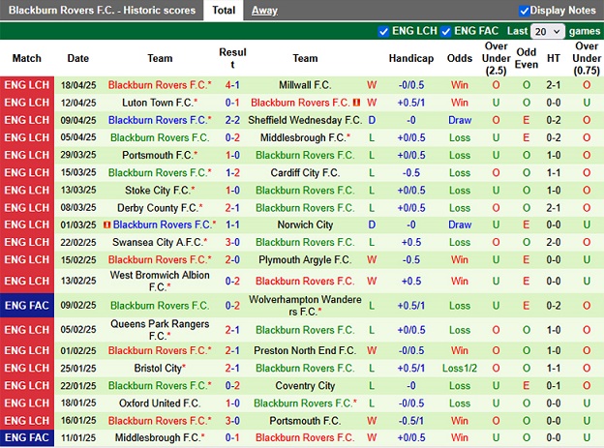Switch to the Total tab
Screen dimensions: 604x448
point(224,10)
